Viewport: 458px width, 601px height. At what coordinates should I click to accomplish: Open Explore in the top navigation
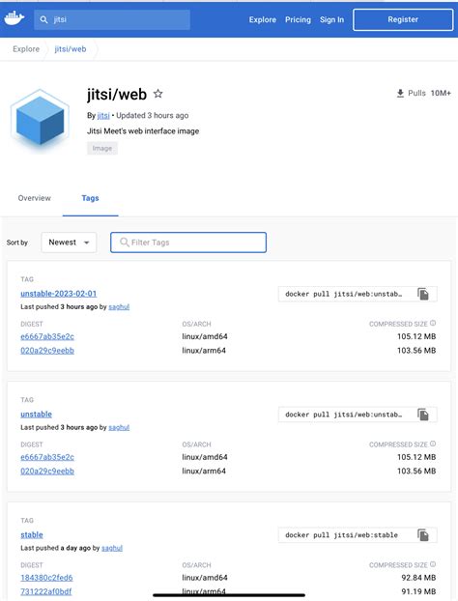(263, 19)
